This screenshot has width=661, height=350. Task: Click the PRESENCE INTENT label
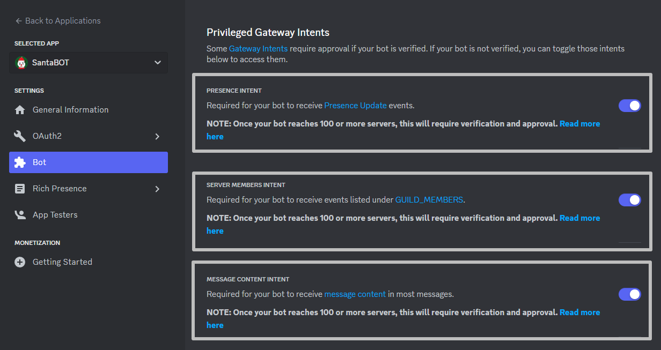[234, 91]
